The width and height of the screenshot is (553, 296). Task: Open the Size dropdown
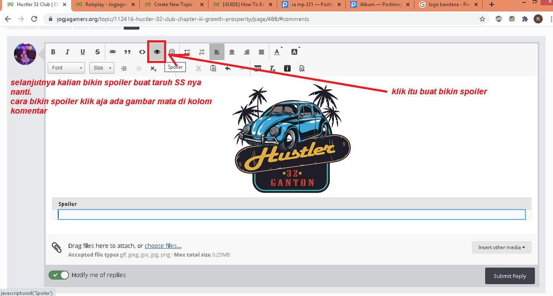[x=102, y=68]
